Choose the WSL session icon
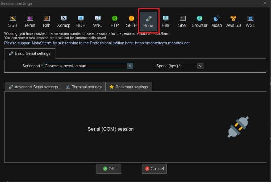Viewport: 271px width, 182px height. click(x=250, y=21)
